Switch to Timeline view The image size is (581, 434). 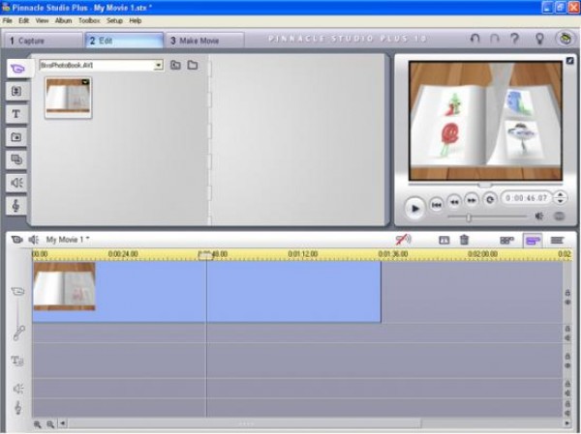[x=532, y=240]
